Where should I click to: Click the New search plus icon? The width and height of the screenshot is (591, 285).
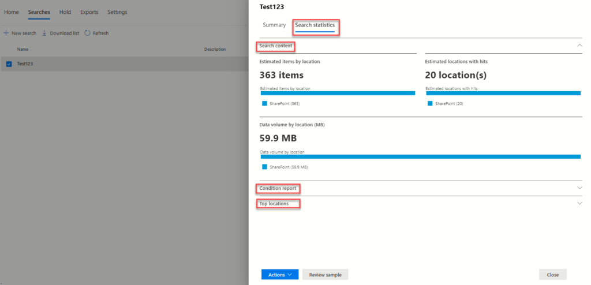pyautogui.click(x=6, y=33)
